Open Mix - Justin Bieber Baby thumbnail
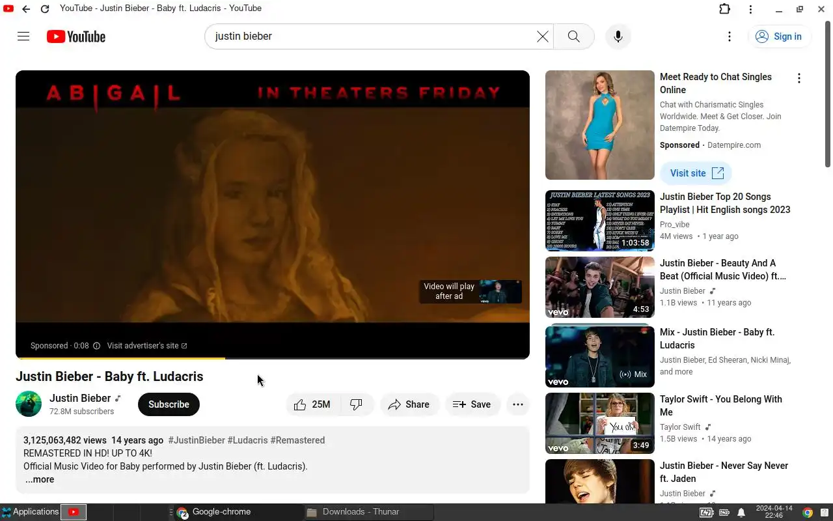 click(x=600, y=356)
